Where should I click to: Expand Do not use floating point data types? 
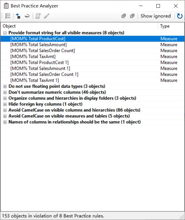[x=5, y=87]
